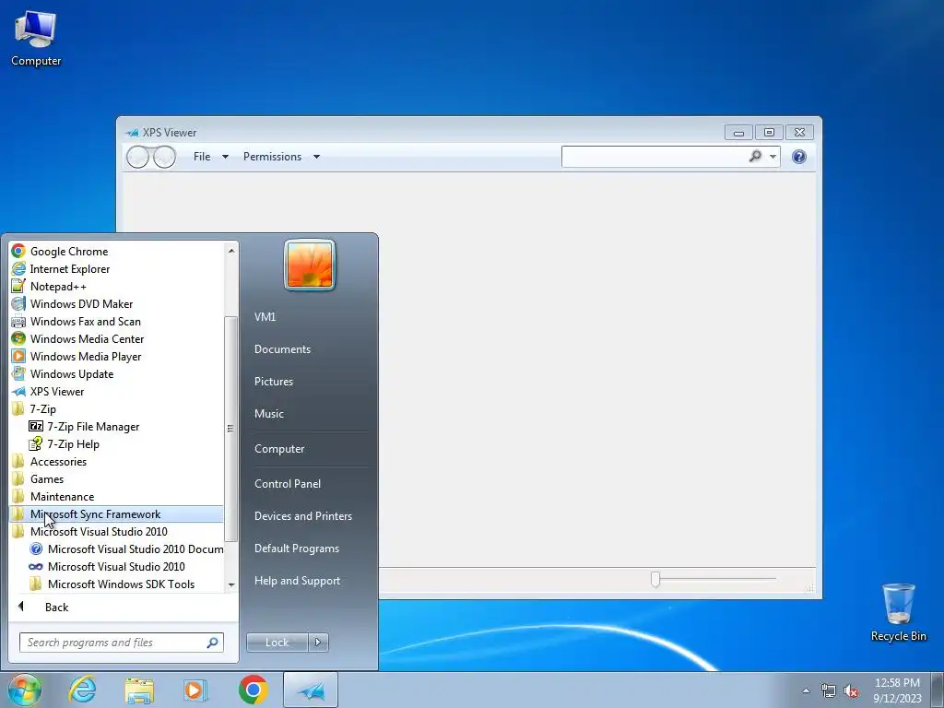Open Help and Support
The image size is (944, 708).
[298, 581]
